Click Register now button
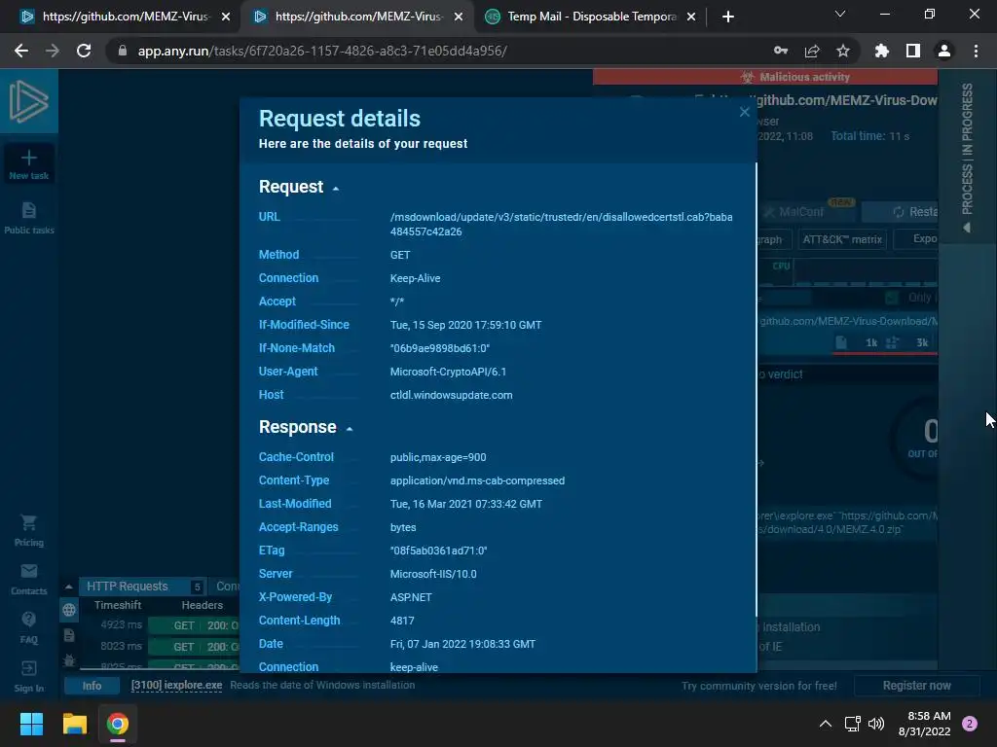This screenshot has width=997, height=747. click(x=916, y=686)
